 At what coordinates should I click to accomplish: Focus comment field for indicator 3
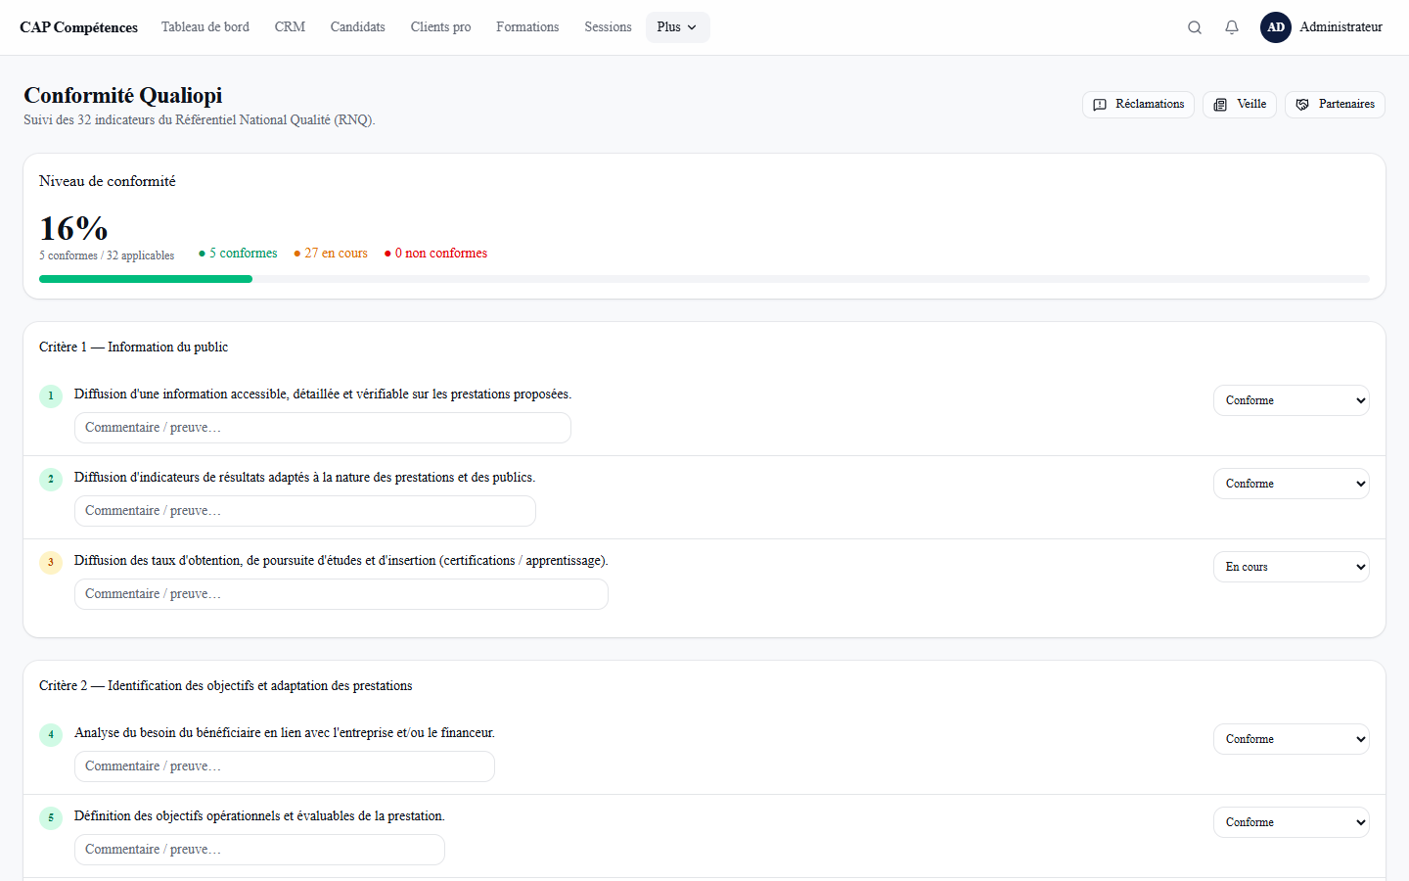341,594
